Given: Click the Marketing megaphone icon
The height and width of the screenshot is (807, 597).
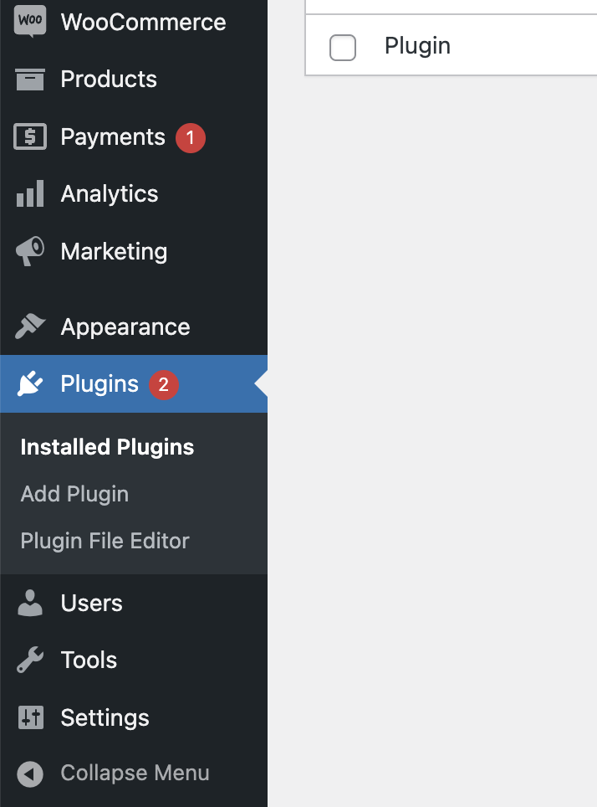Looking at the screenshot, I should click(29, 251).
